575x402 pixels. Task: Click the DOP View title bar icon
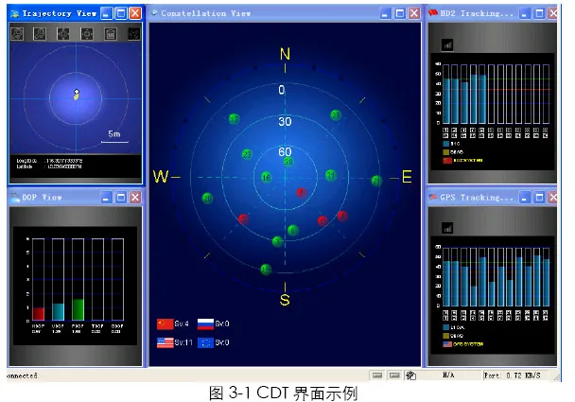[15, 198]
